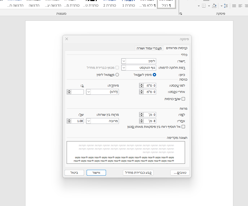
Task: Click the Line and Paragraph Spacing icon
Action: [x=226, y=6]
